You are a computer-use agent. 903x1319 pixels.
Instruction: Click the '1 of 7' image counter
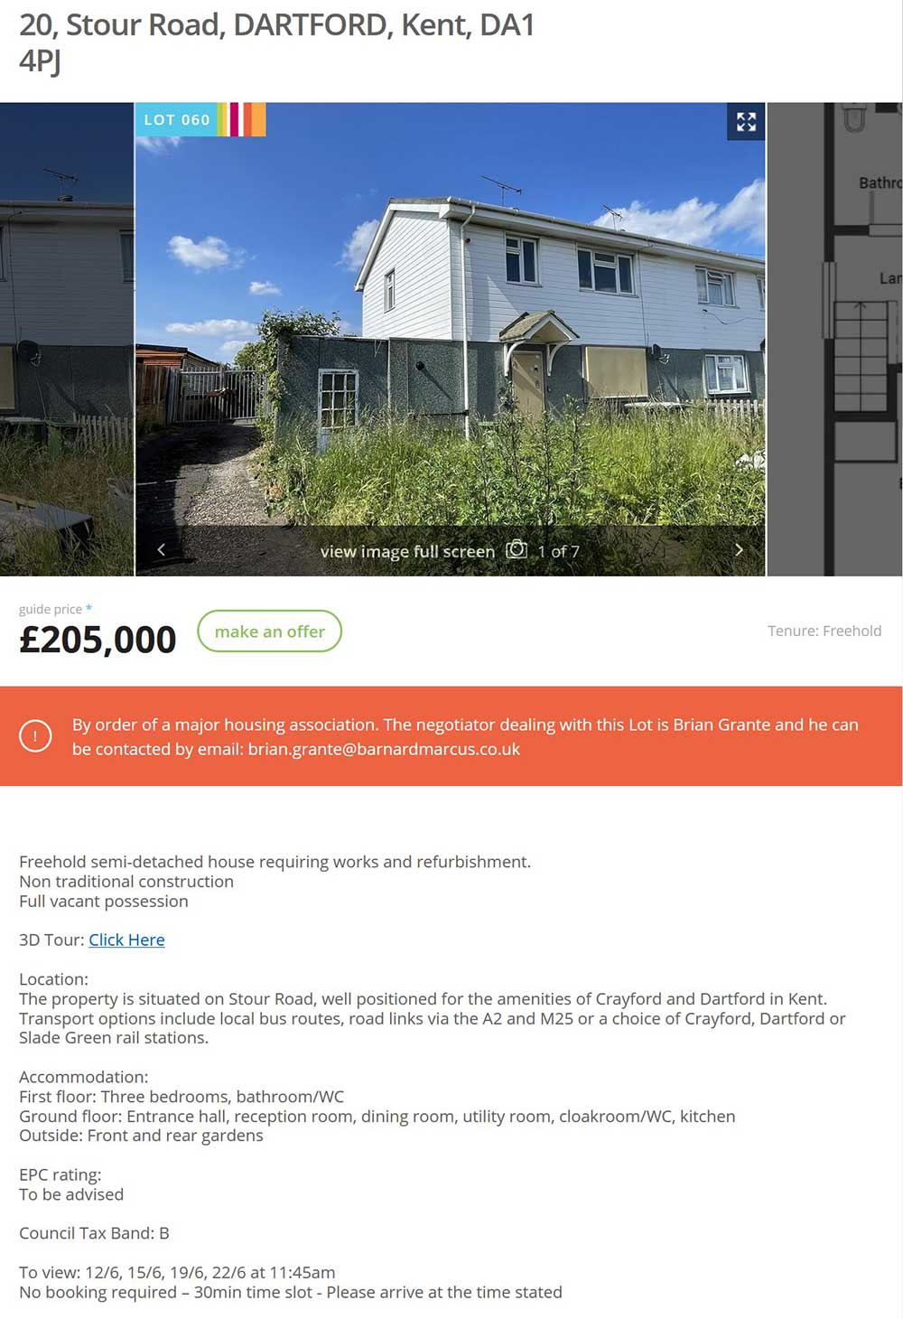[x=559, y=551]
